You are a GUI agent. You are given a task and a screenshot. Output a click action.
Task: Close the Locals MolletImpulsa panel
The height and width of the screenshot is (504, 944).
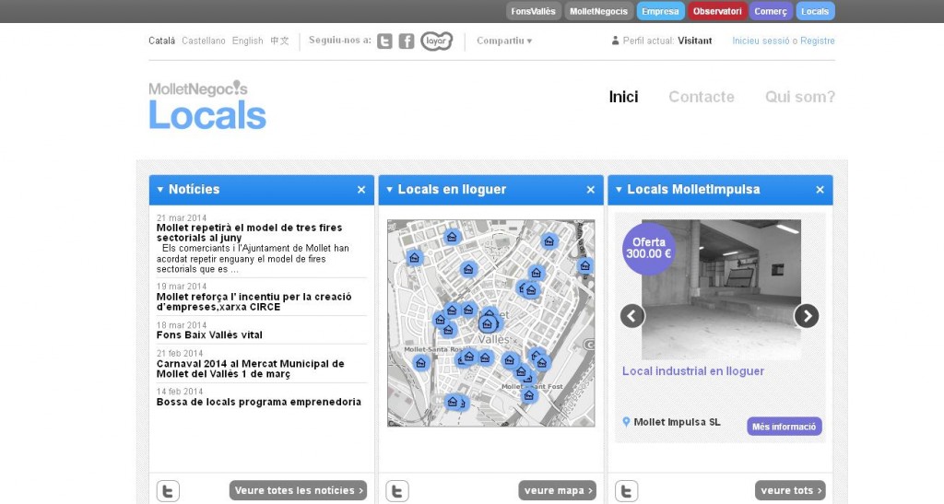pyautogui.click(x=820, y=190)
